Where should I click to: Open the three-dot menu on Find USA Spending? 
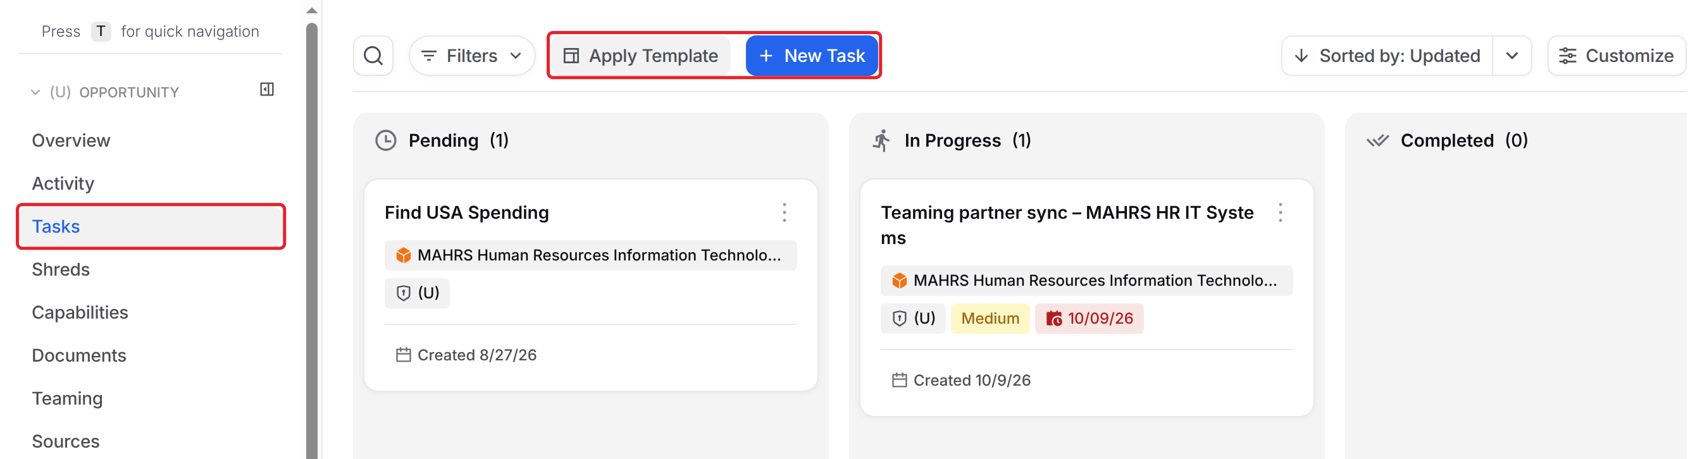[x=784, y=212]
